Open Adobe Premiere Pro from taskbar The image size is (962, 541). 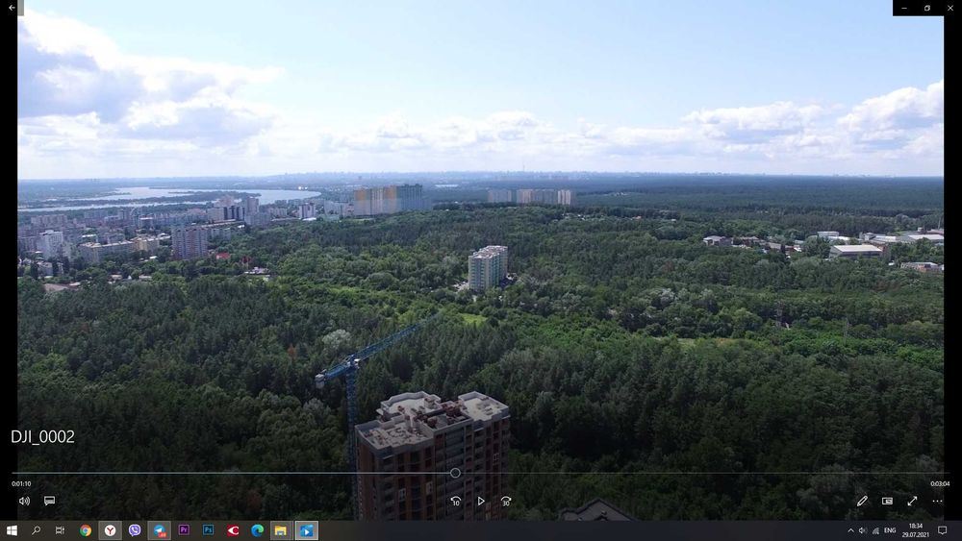(x=184, y=530)
